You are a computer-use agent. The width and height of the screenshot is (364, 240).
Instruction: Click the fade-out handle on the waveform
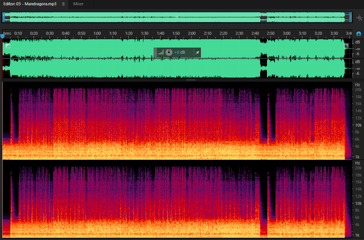(x=346, y=45)
